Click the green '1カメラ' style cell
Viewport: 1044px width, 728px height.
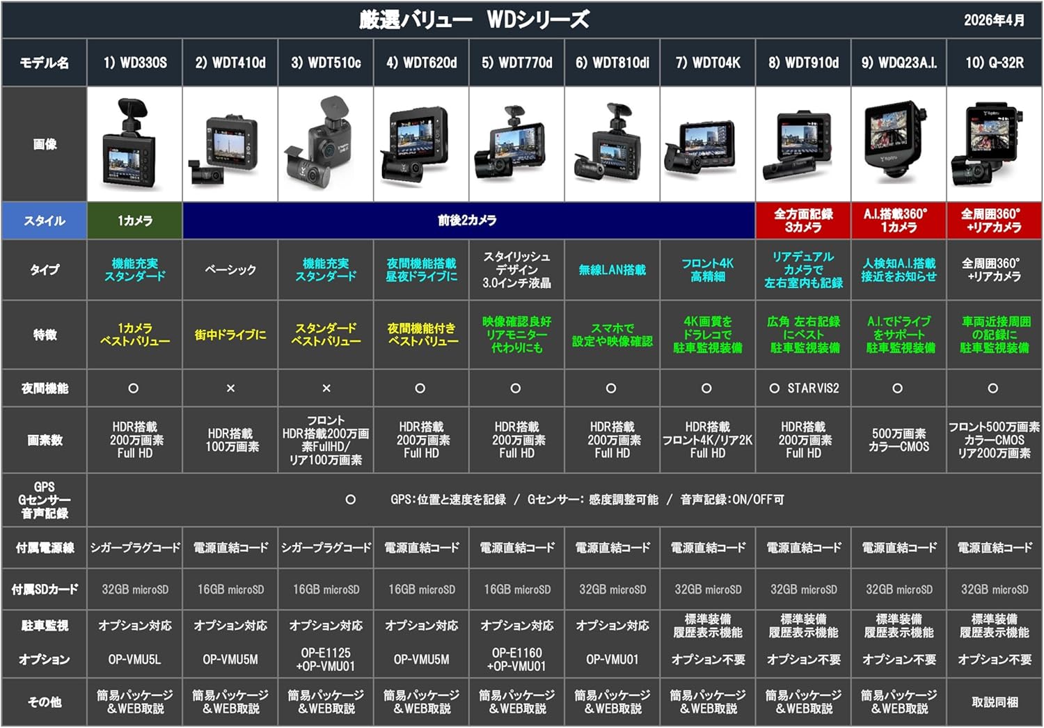(134, 221)
